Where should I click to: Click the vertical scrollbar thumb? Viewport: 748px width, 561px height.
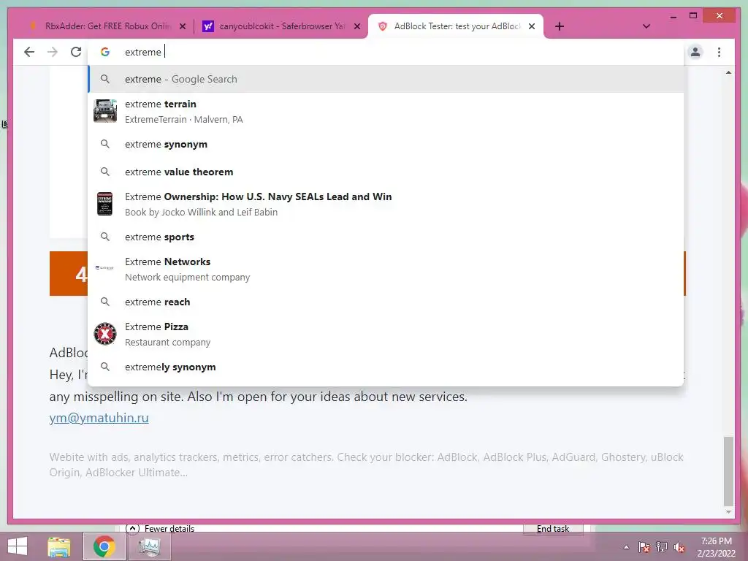point(728,471)
